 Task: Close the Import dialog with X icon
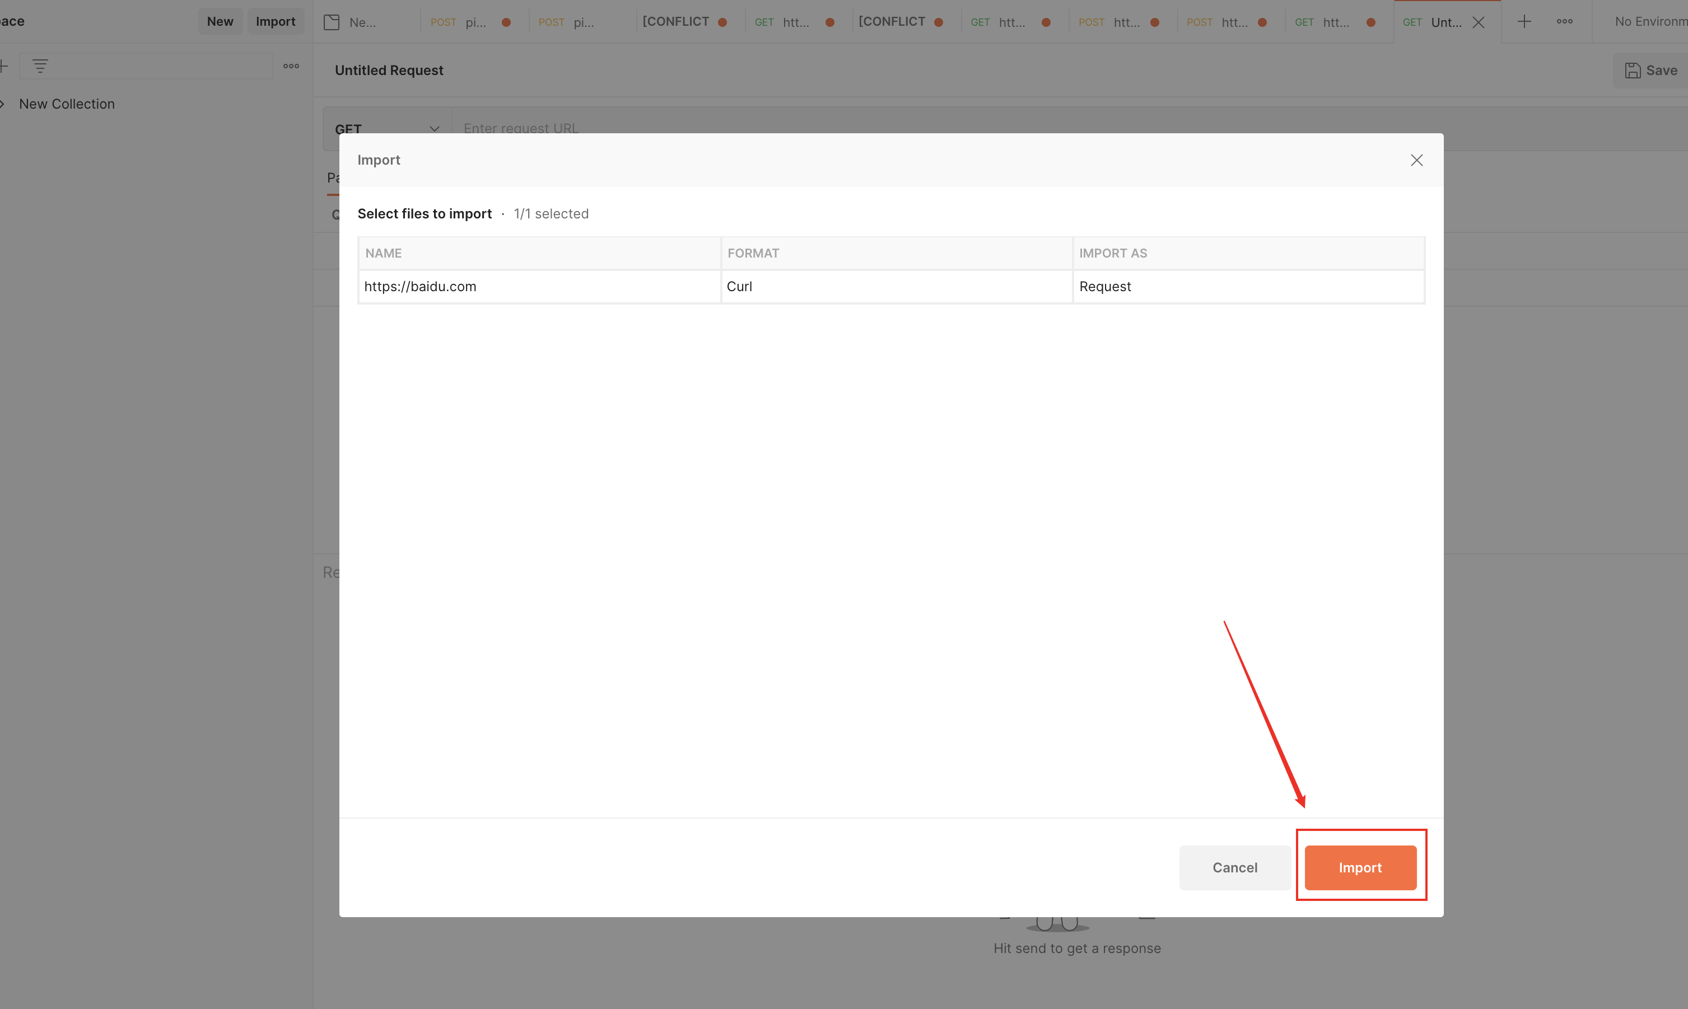point(1416,160)
